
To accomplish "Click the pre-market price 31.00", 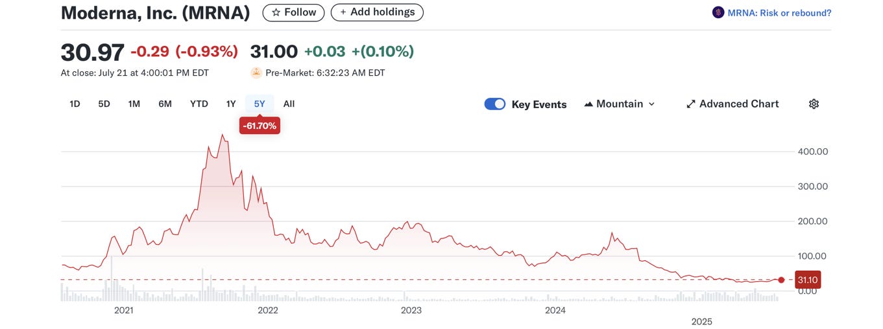I will 274,52.
